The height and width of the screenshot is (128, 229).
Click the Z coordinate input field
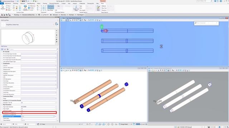tap(31, 124)
